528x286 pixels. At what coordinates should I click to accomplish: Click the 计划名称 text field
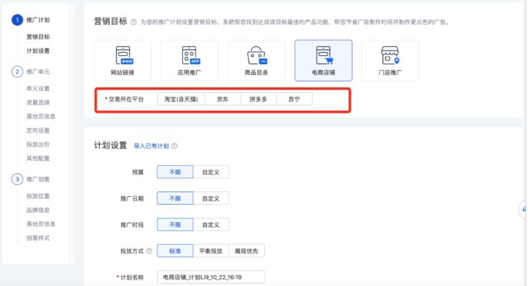click(x=211, y=277)
